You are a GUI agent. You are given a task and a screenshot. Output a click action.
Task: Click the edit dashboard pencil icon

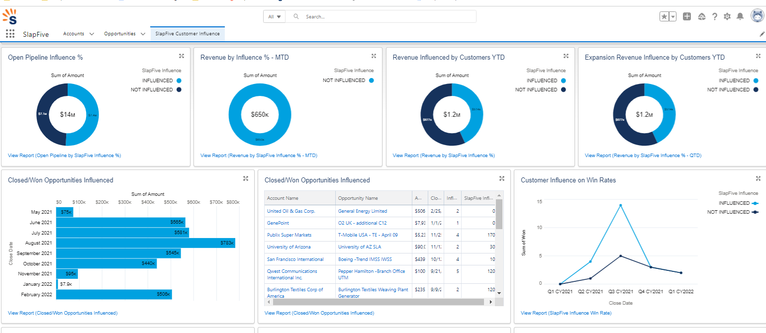pyautogui.click(x=761, y=34)
